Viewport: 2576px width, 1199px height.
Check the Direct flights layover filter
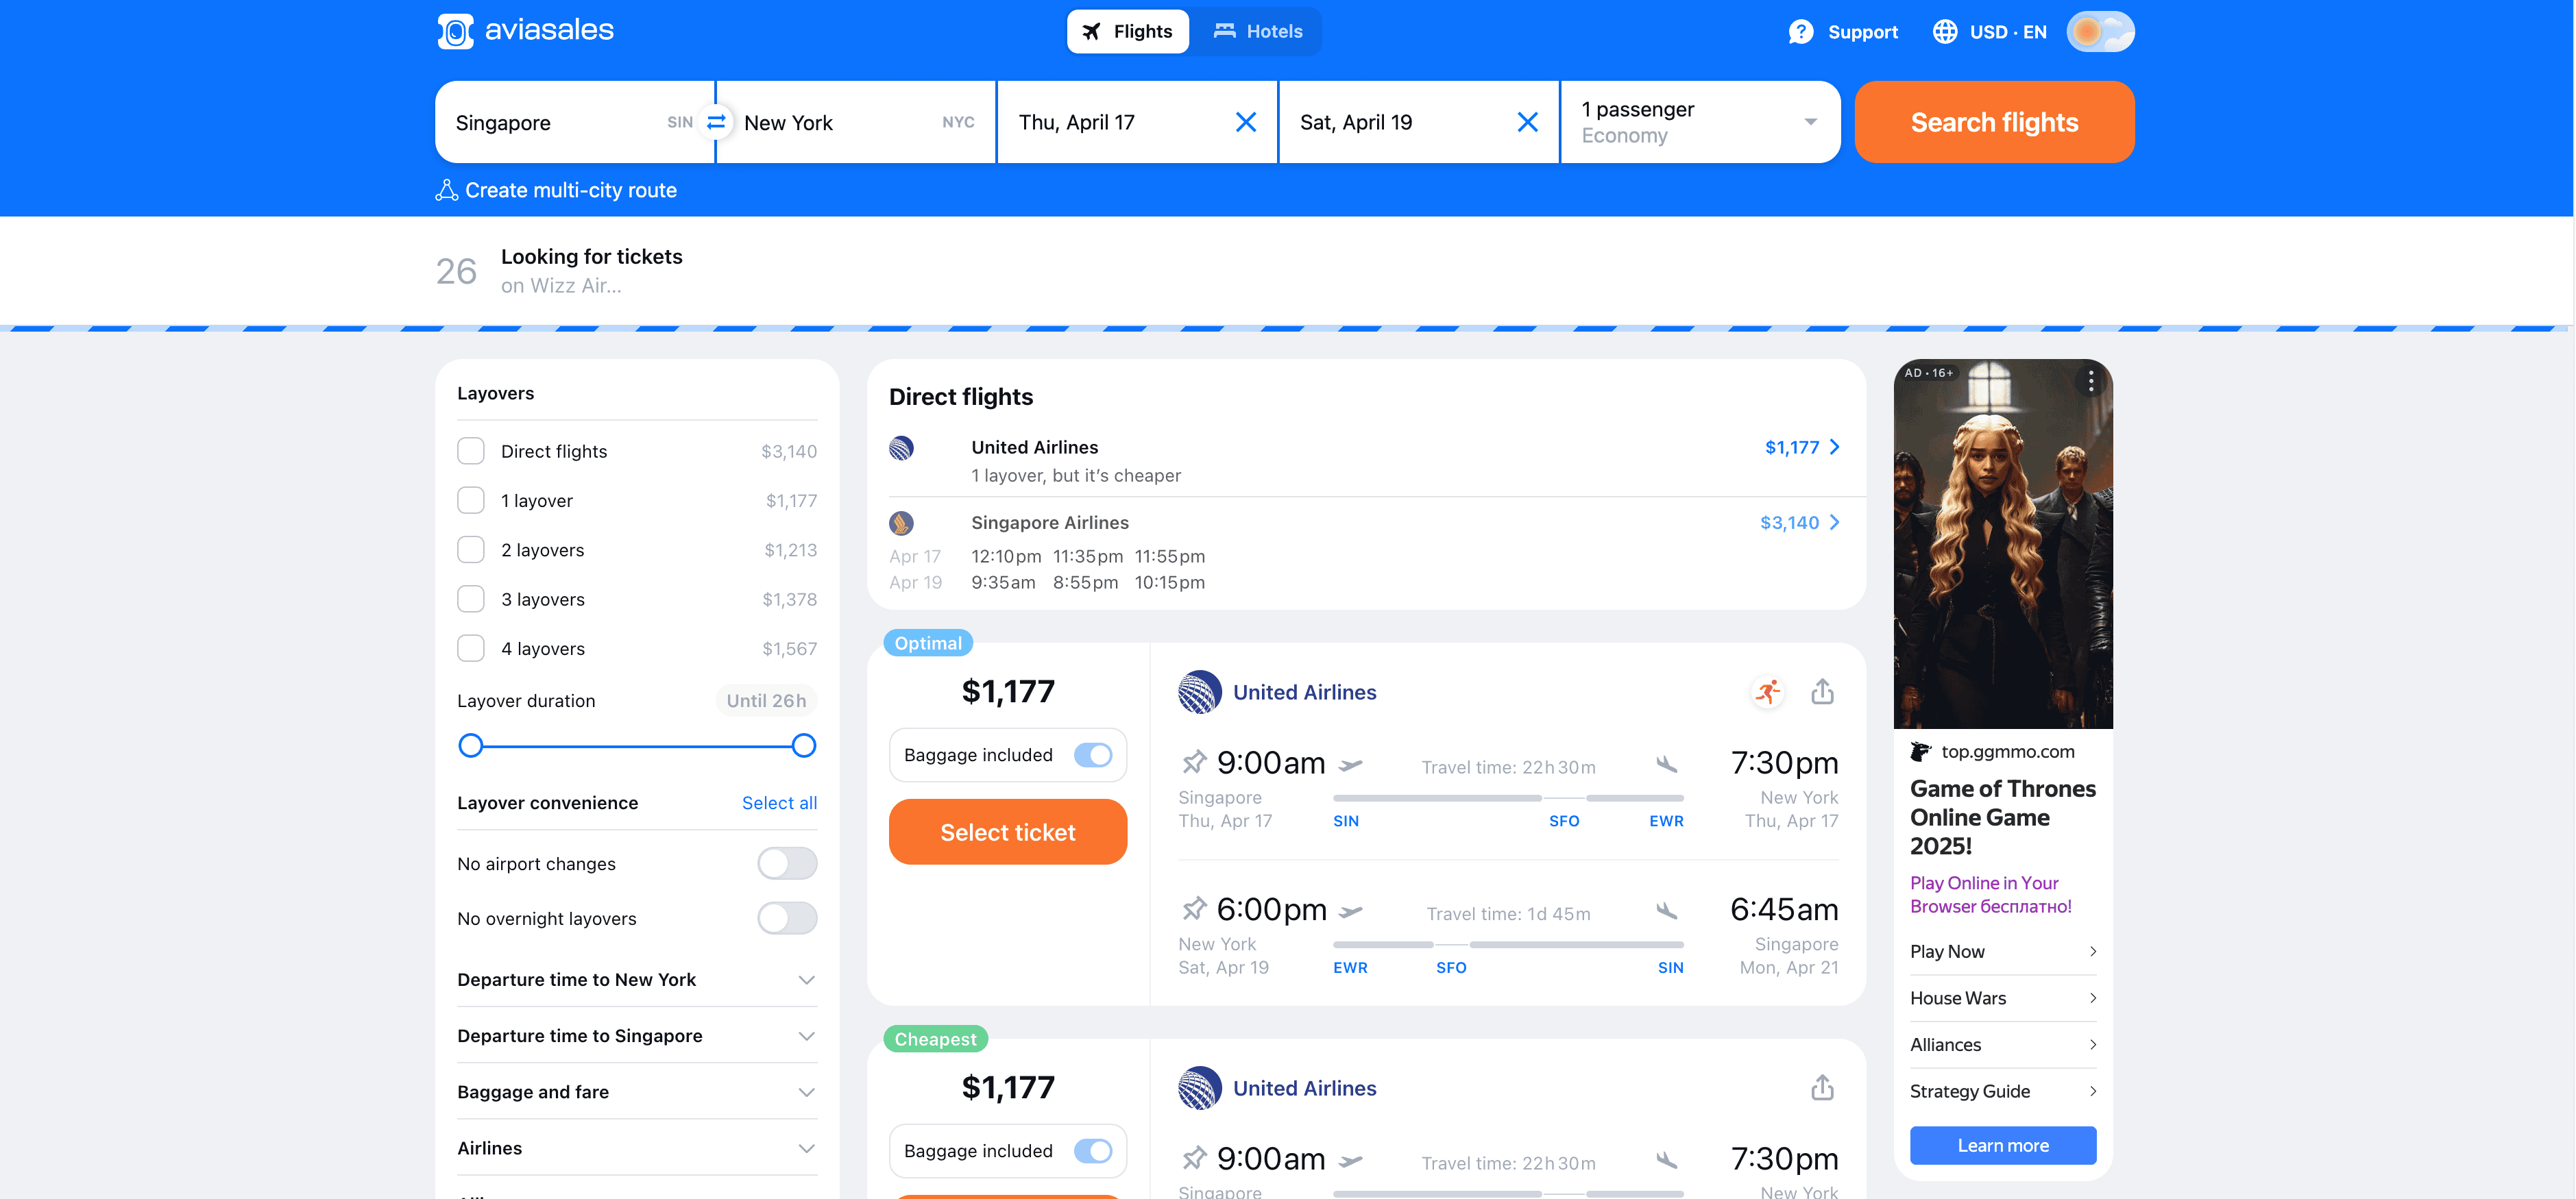coord(471,451)
